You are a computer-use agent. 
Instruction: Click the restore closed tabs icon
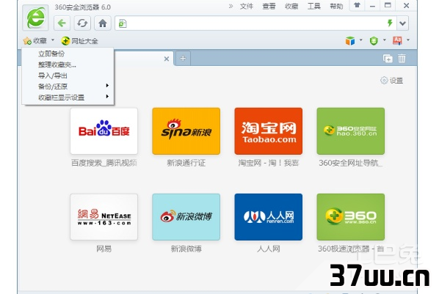[388, 59]
